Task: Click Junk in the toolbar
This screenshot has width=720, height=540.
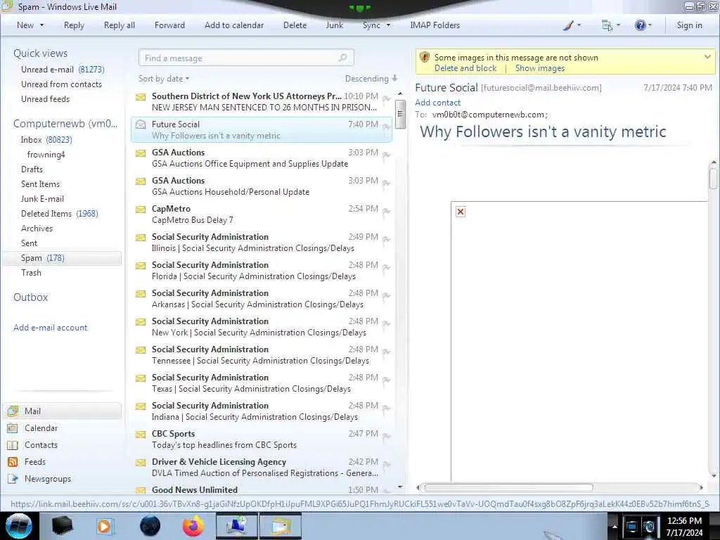Action: tap(334, 25)
